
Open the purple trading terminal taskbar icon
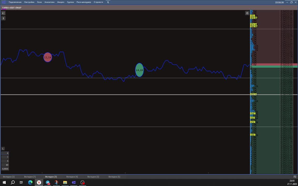pos(74,183)
